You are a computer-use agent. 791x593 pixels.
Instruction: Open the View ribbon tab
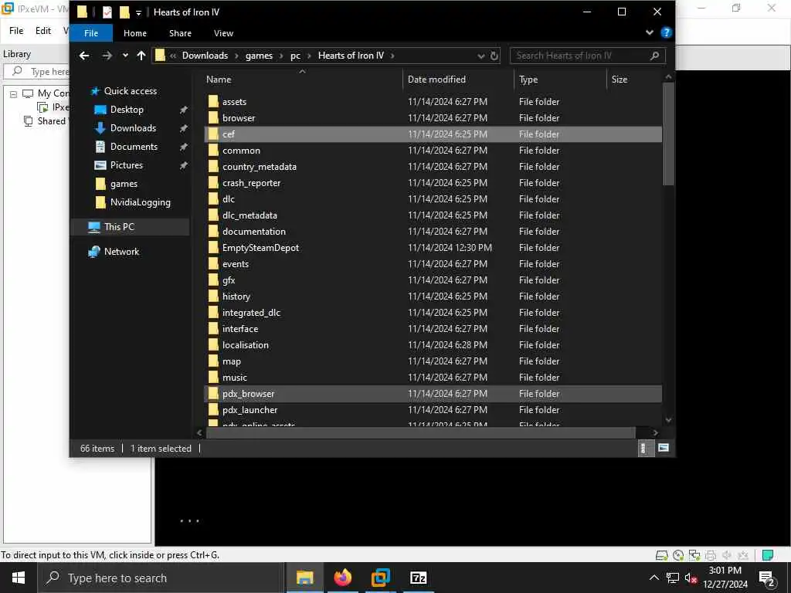point(223,33)
